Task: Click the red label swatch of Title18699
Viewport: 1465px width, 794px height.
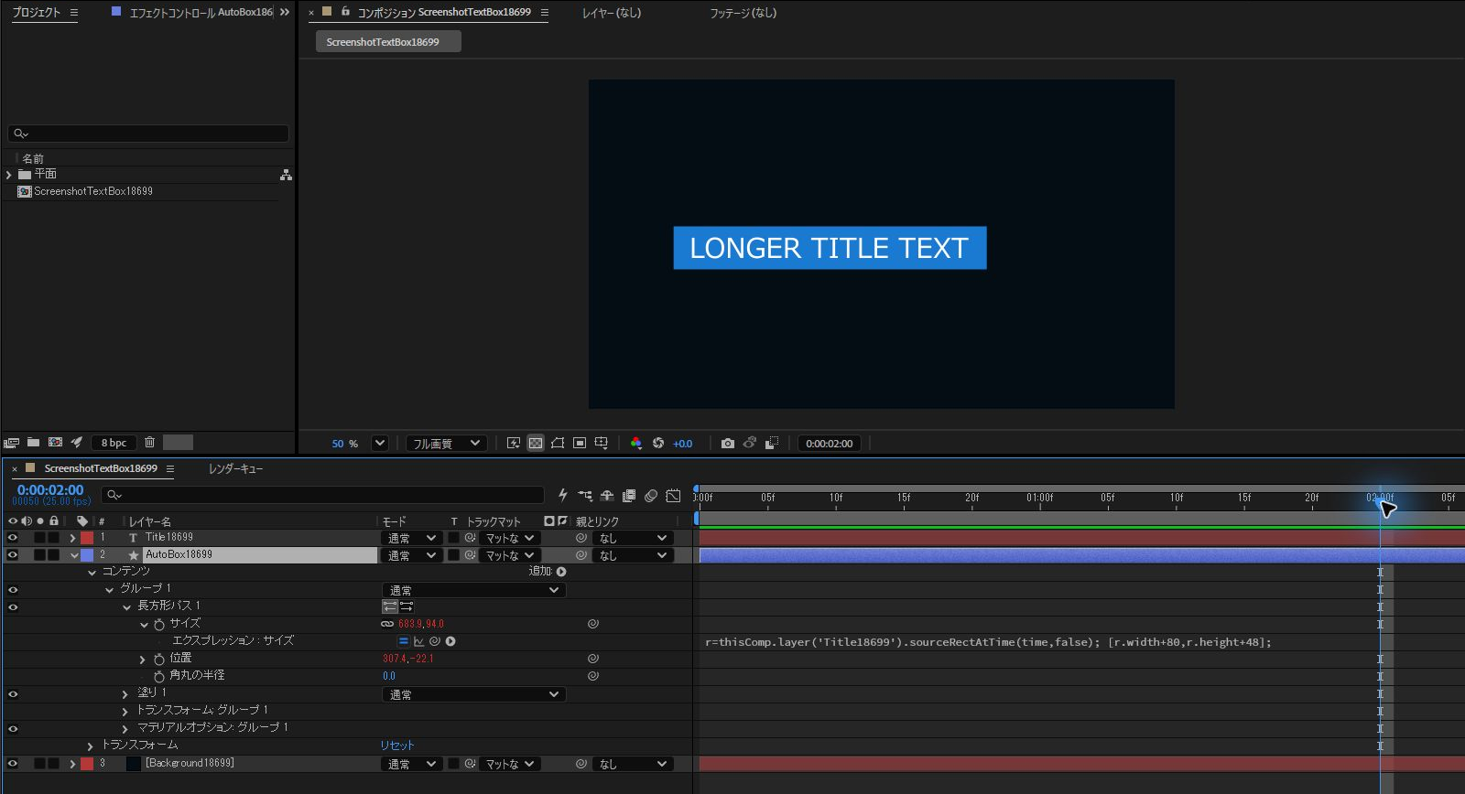Action: pos(87,538)
